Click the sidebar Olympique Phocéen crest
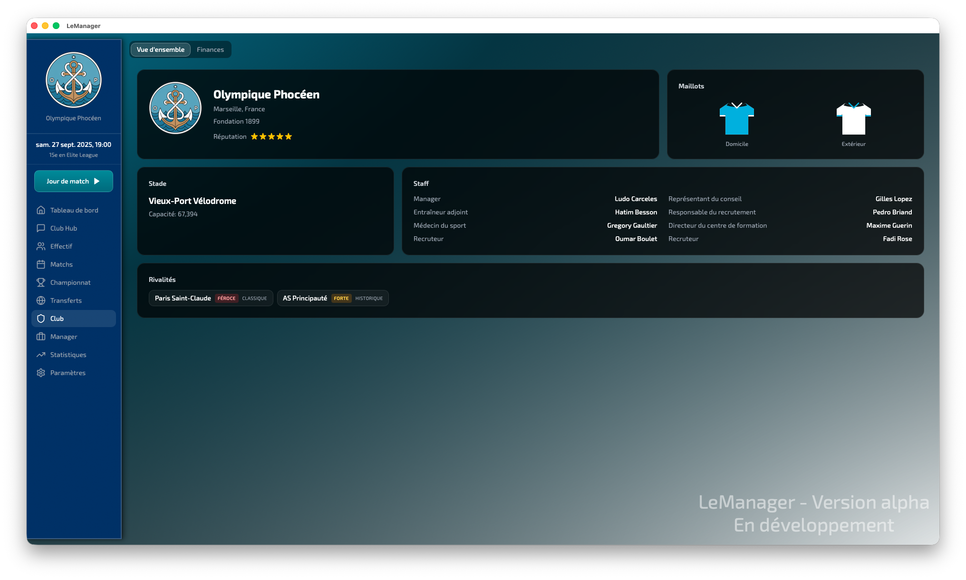966x580 pixels. [x=74, y=80]
